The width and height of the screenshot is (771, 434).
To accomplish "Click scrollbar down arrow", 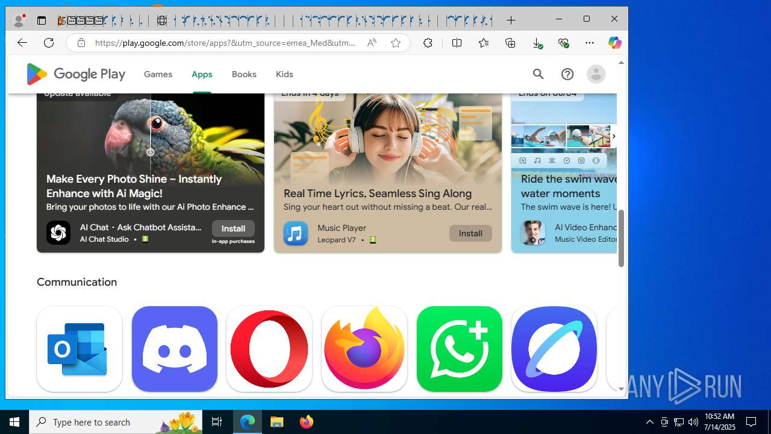I will pos(621,389).
